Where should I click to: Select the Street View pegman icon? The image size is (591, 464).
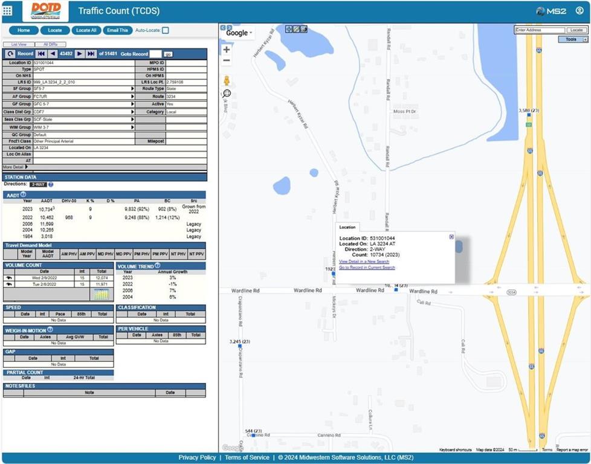point(227,81)
